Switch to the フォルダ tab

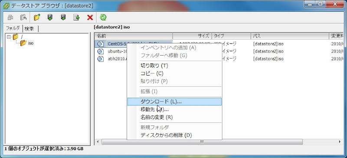coord(13,28)
